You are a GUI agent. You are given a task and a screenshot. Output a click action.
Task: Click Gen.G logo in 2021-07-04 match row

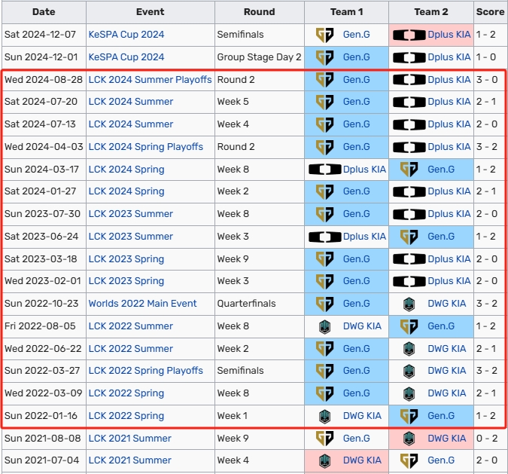(x=409, y=460)
